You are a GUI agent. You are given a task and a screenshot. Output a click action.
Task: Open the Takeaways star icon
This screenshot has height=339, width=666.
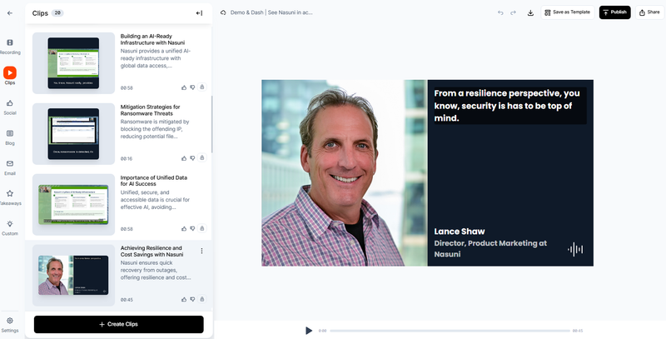point(10,193)
